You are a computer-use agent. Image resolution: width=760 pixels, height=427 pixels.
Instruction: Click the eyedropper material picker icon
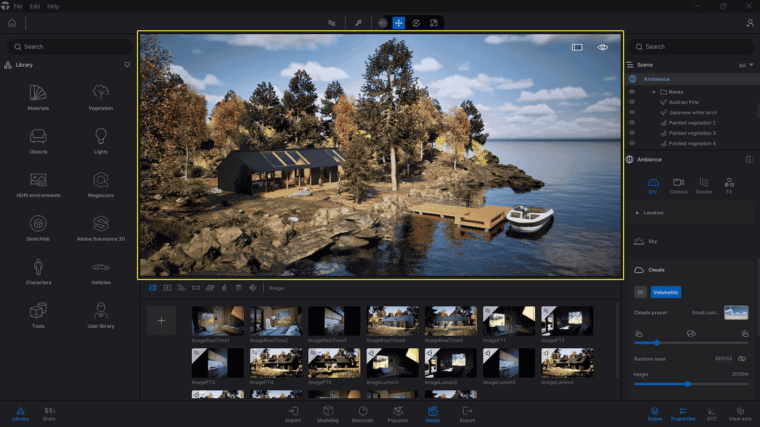pos(358,23)
